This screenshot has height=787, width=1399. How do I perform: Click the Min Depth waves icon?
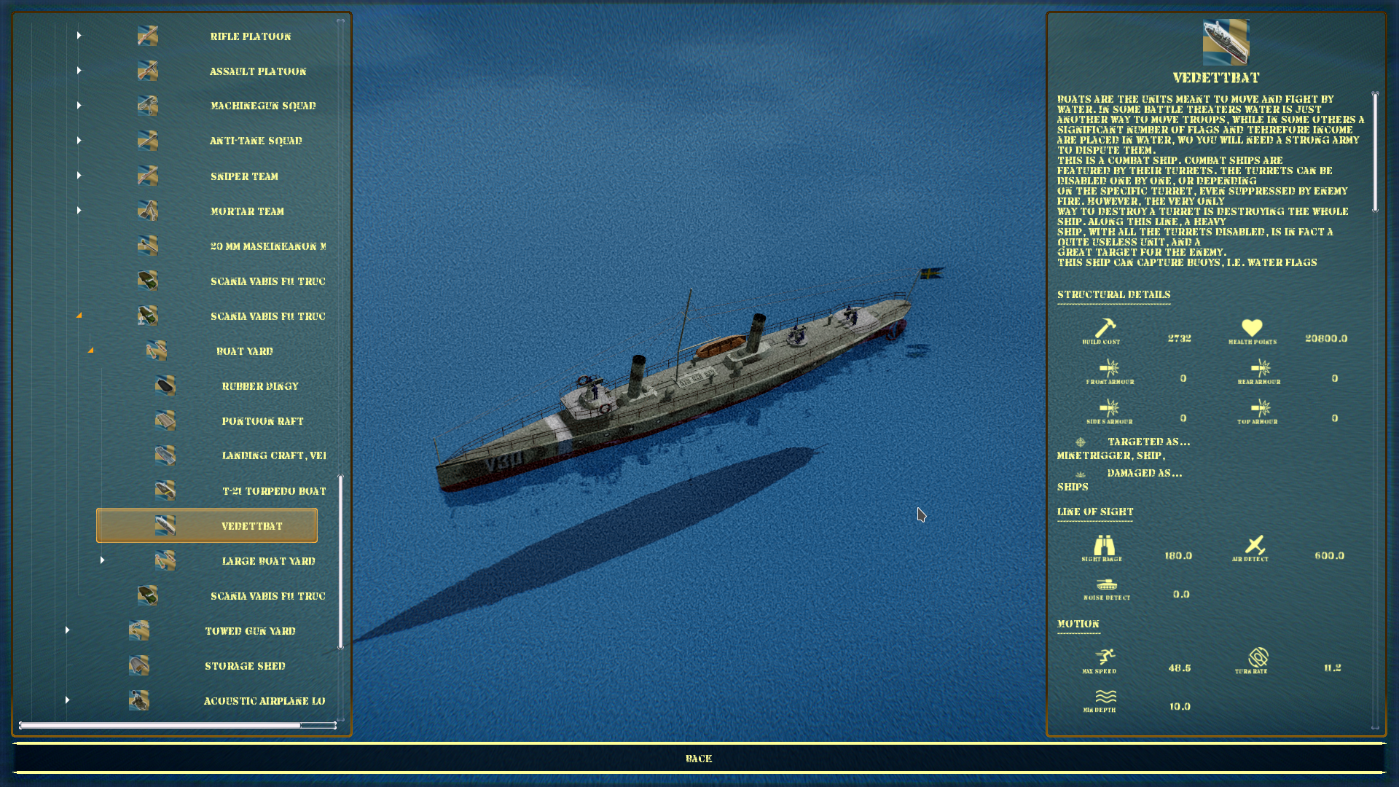(x=1105, y=697)
